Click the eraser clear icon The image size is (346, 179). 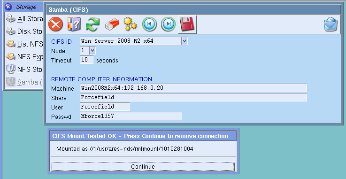pos(112,24)
